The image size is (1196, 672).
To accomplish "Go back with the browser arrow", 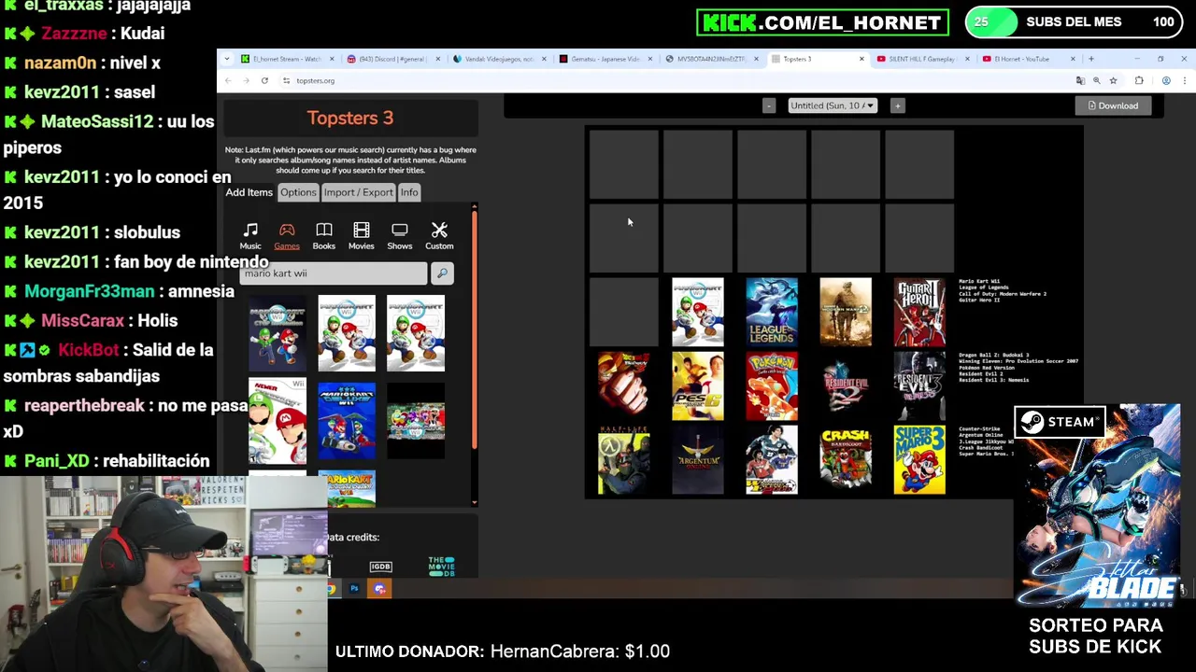I will point(228,80).
